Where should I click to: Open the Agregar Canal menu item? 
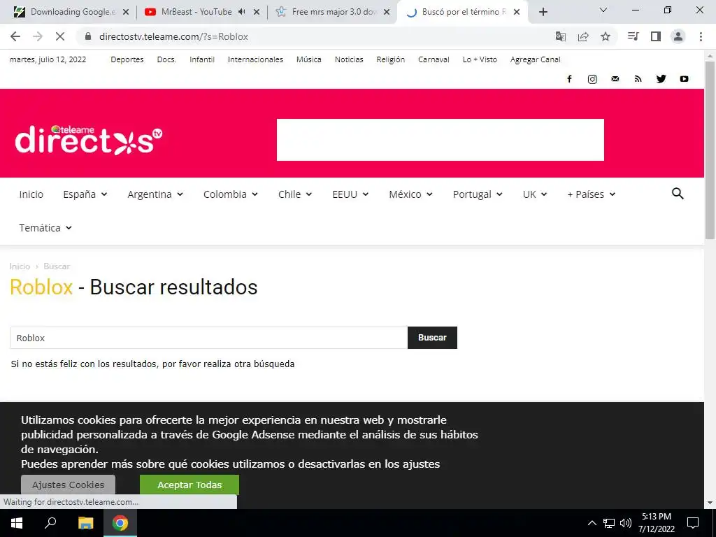click(535, 59)
